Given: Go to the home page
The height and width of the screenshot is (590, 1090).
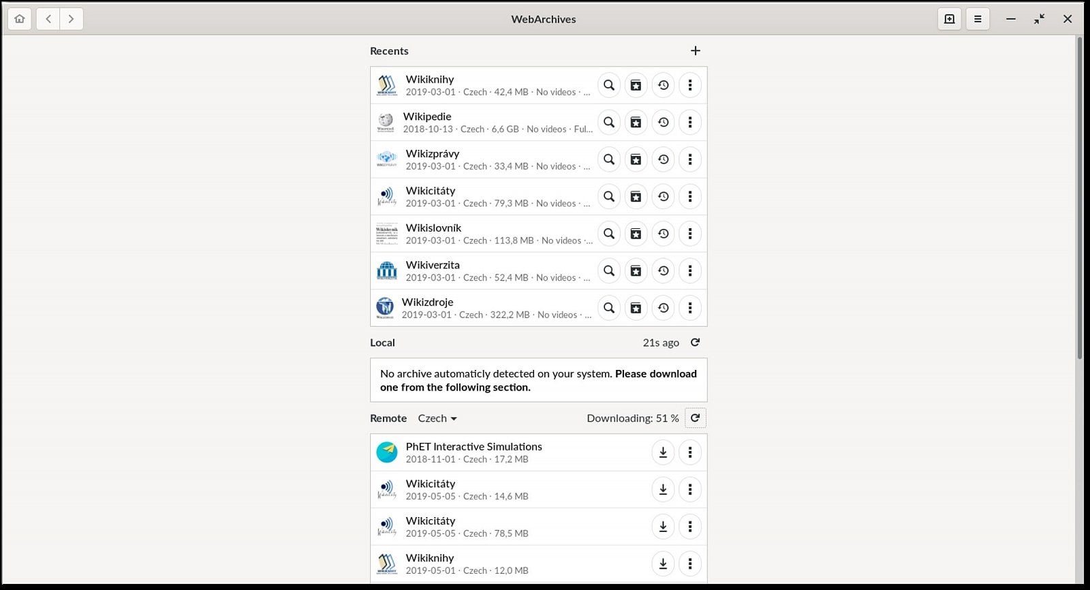Looking at the screenshot, I should point(19,19).
